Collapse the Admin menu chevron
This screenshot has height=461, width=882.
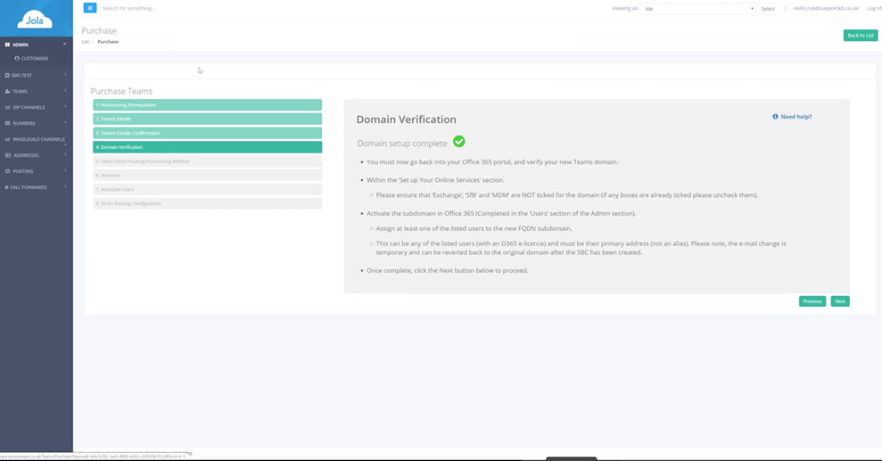tap(65, 44)
